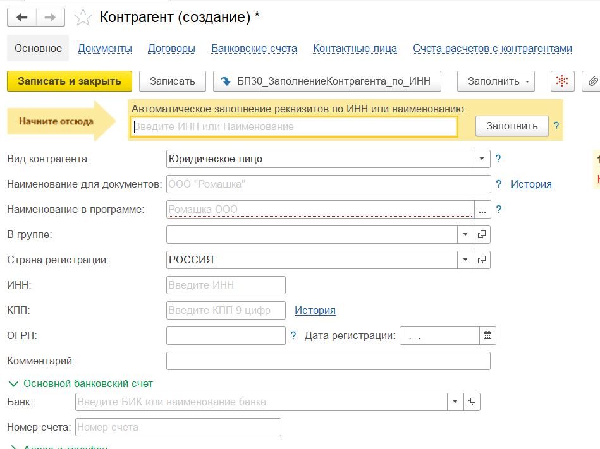Click the paperclip attachments icon
This screenshot has width=600, height=449.
592,81
